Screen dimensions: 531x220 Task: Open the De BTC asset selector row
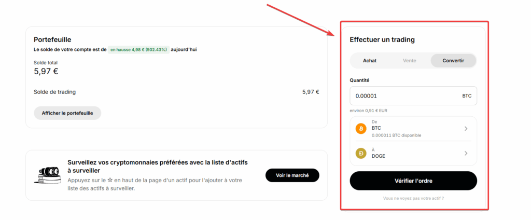413,129
